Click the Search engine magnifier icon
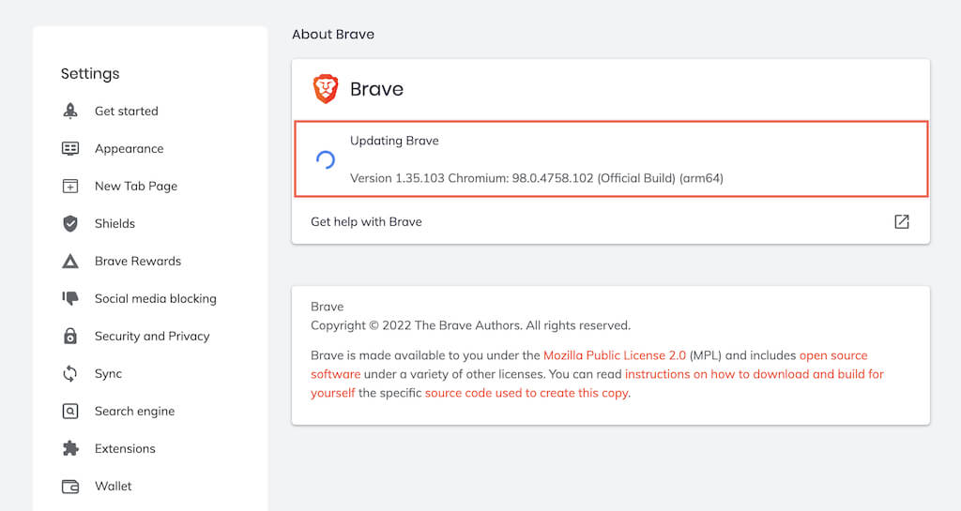Viewport: 961px width, 511px height. pos(70,411)
